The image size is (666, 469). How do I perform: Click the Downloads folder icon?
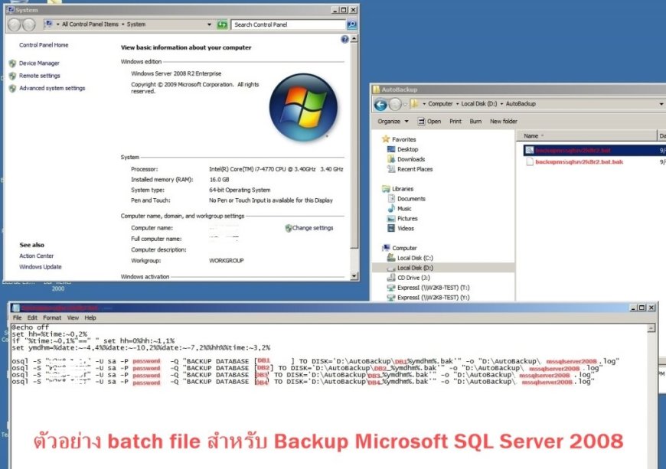391,159
